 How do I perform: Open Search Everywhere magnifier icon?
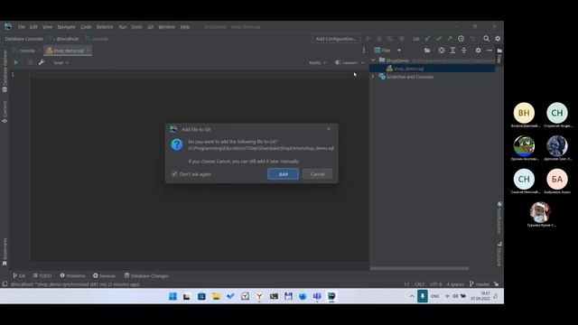click(x=487, y=39)
